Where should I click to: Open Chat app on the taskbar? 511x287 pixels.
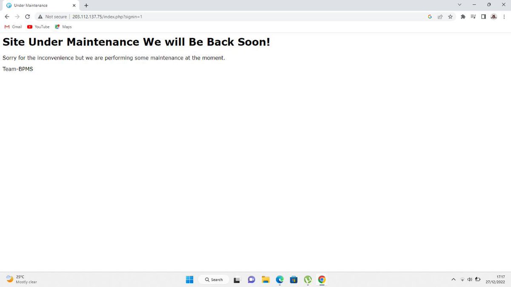click(251, 279)
